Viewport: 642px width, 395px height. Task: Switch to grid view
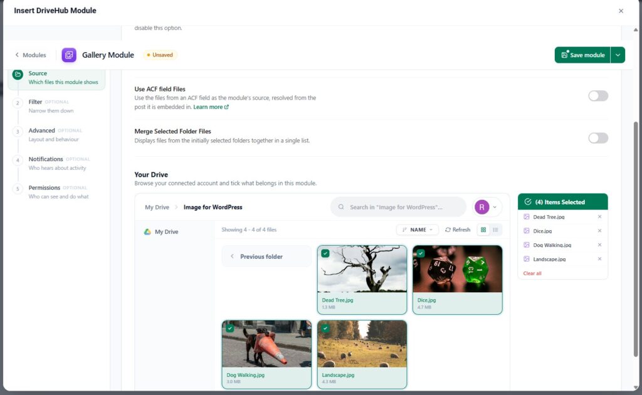point(483,229)
